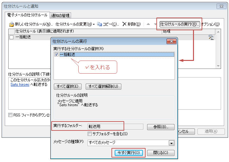Enable サブフォルダーを含む checkbox
The width and height of the screenshot is (229, 162).
(x=90, y=134)
